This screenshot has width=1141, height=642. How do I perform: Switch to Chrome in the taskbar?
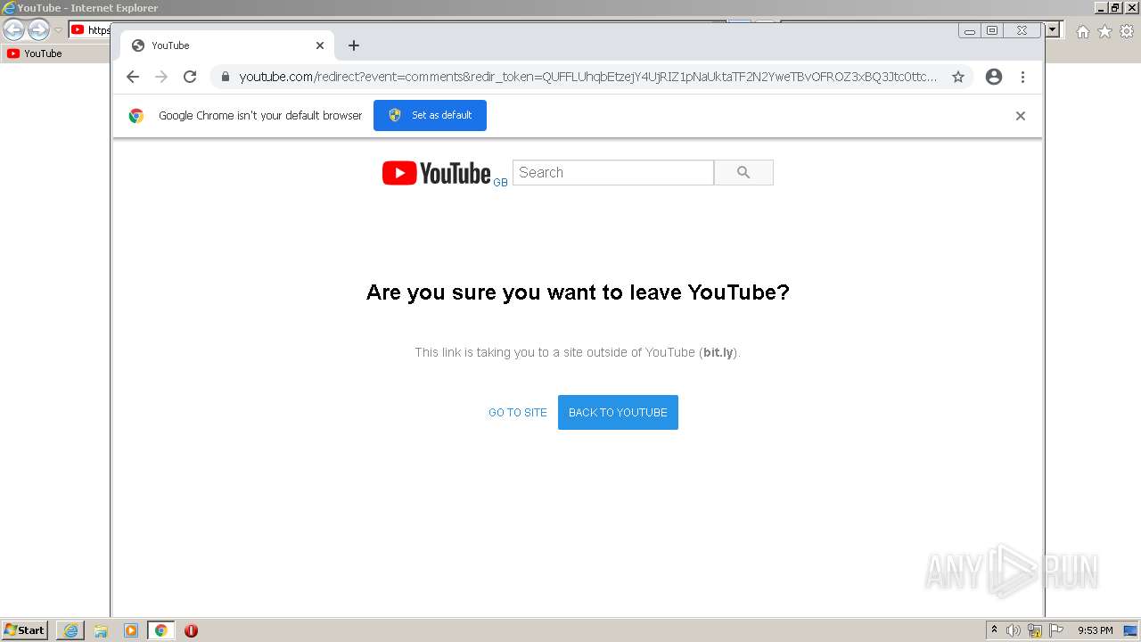(x=160, y=630)
